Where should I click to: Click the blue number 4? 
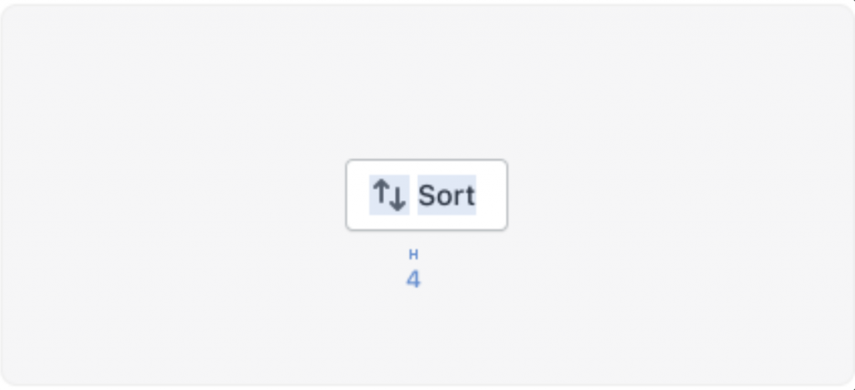[x=413, y=279]
